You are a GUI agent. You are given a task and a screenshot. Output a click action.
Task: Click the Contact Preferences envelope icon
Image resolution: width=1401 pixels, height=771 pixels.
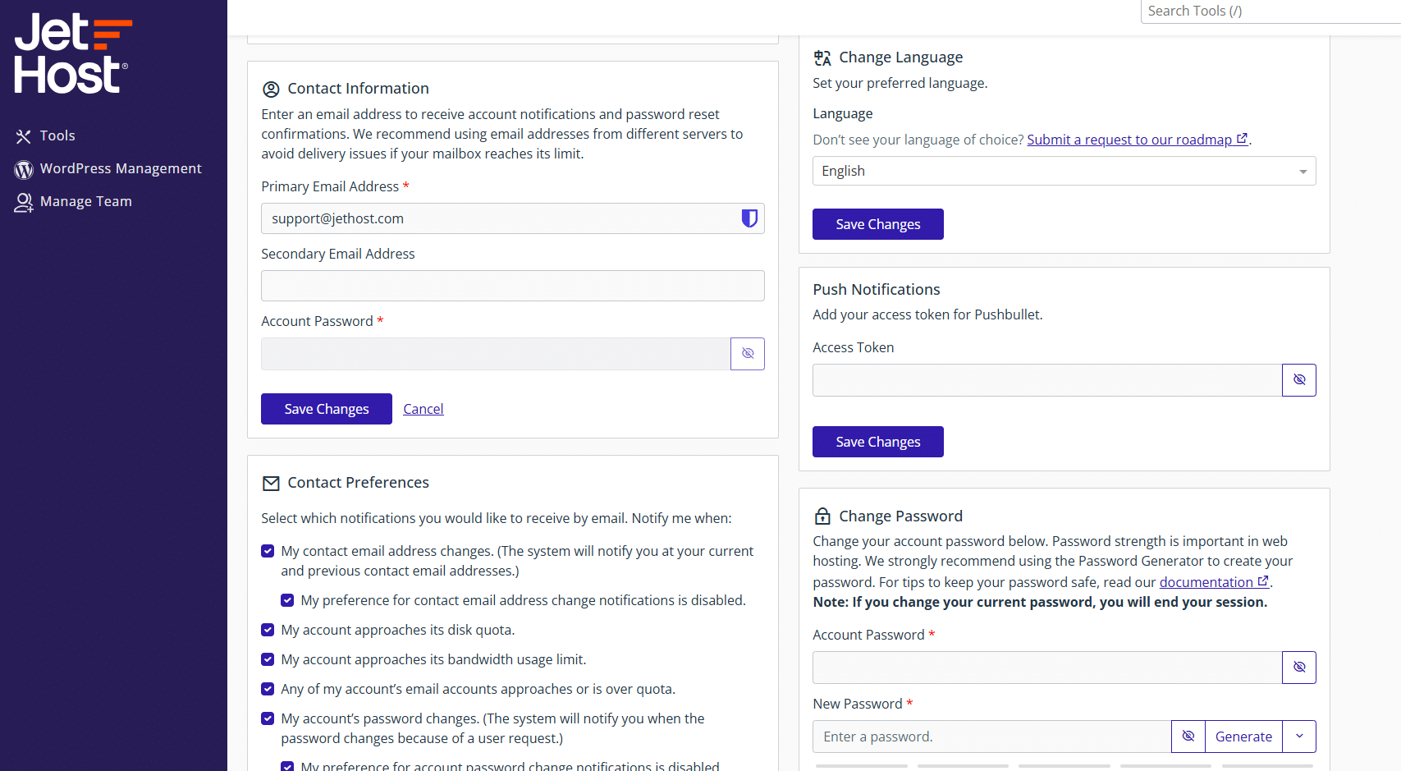pyautogui.click(x=271, y=484)
